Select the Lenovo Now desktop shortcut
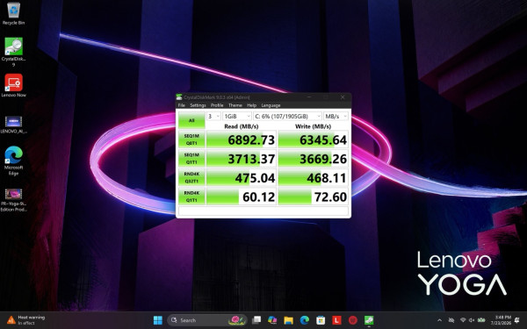Image resolution: width=527 pixels, height=329 pixels. pyautogui.click(x=13, y=86)
